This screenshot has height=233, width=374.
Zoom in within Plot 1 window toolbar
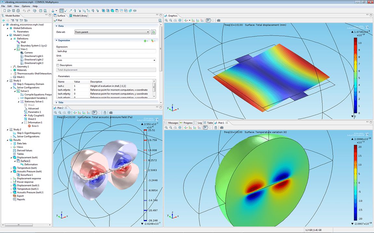[x=167, y=128]
